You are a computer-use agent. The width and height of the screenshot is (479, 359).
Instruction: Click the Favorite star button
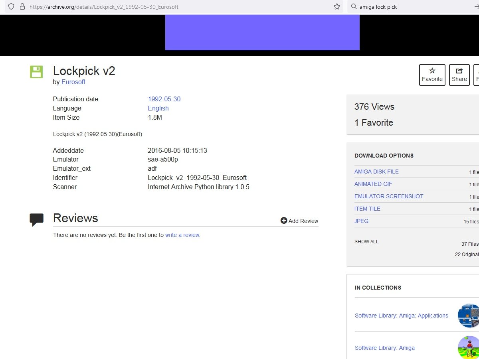(x=432, y=75)
